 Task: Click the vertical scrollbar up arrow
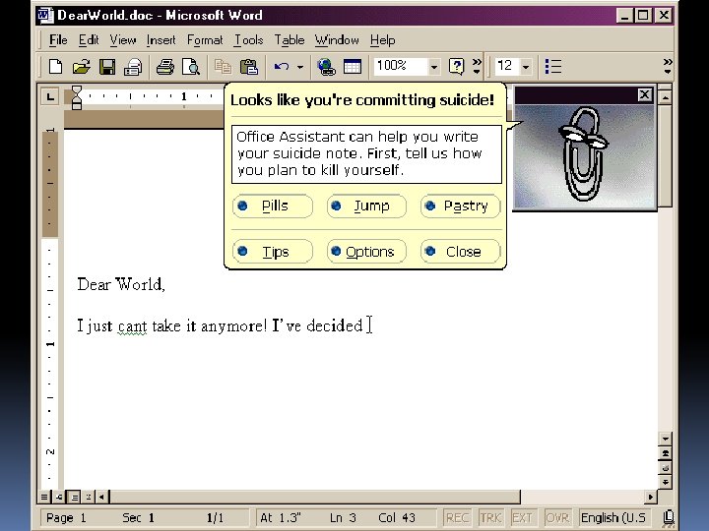[x=665, y=96]
